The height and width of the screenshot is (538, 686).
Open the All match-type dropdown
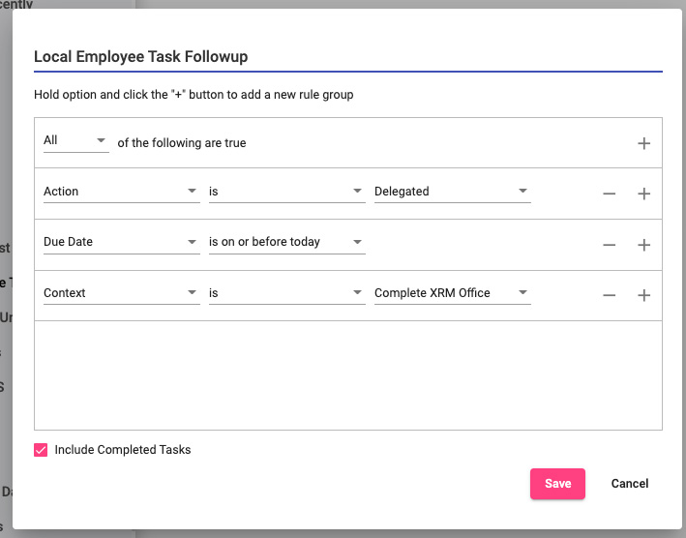pos(75,141)
